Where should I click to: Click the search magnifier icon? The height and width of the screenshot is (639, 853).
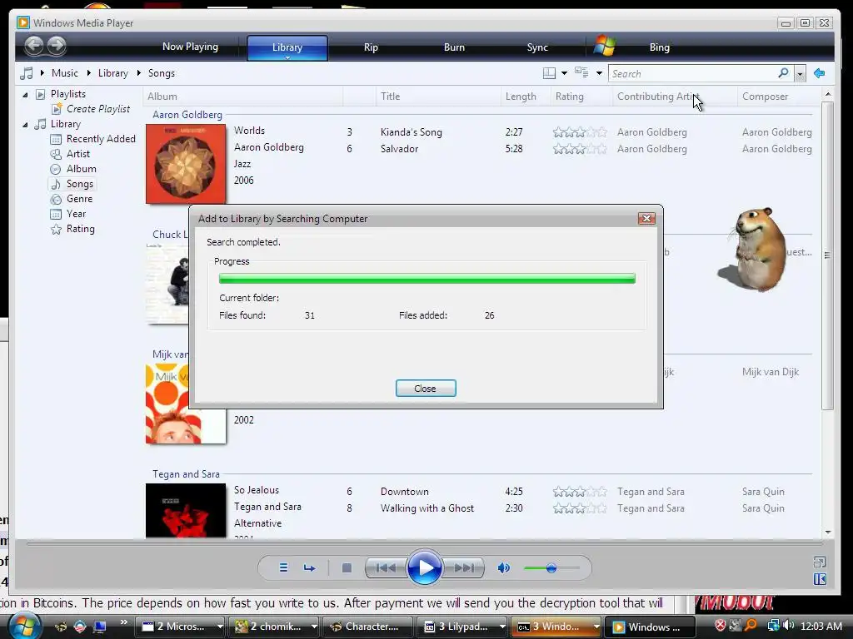783,73
